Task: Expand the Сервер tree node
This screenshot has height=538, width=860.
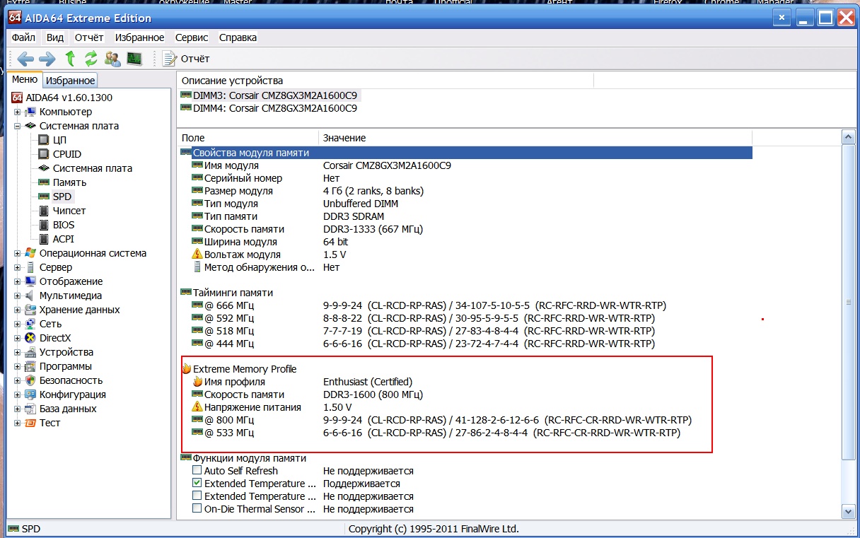Action: click(18, 267)
